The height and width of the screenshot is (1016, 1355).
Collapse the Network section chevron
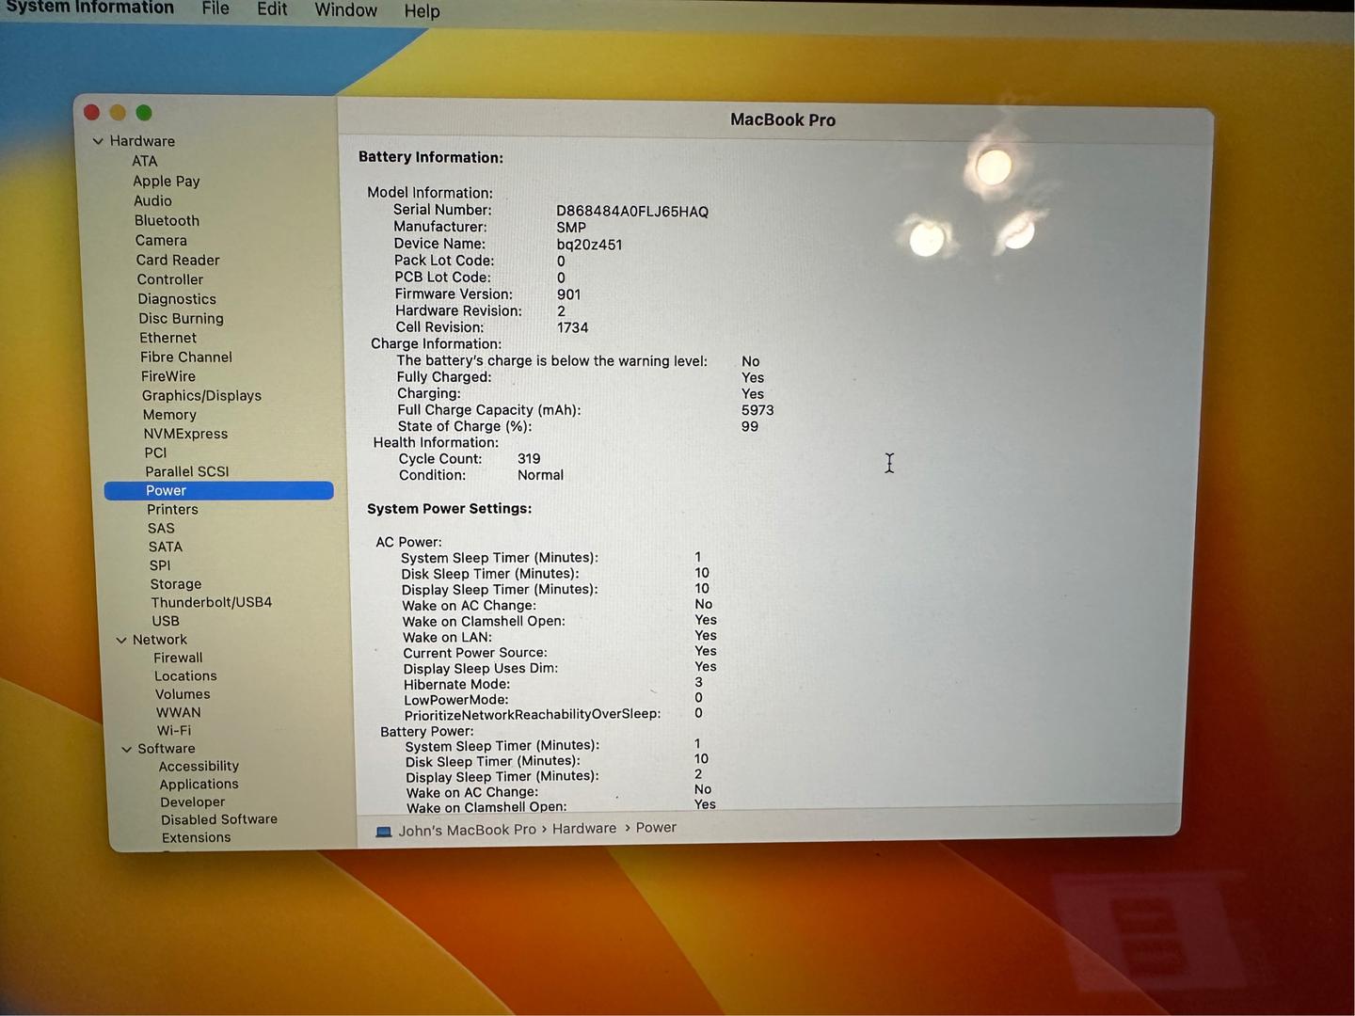point(121,640)
